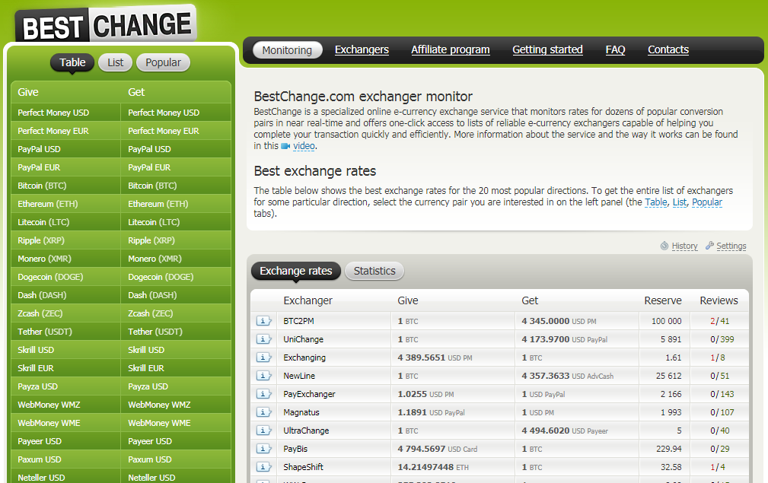
Task: Open info icon for UltraChange row
Action: (x=263, y=431)
